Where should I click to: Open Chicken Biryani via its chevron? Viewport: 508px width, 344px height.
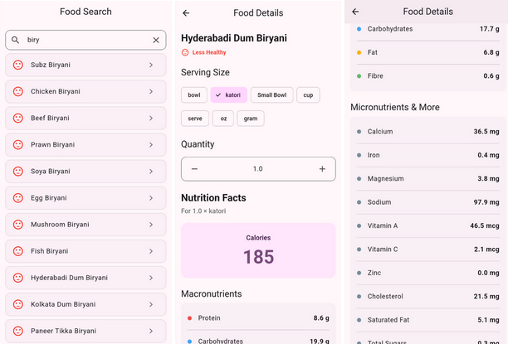(151, 91)
